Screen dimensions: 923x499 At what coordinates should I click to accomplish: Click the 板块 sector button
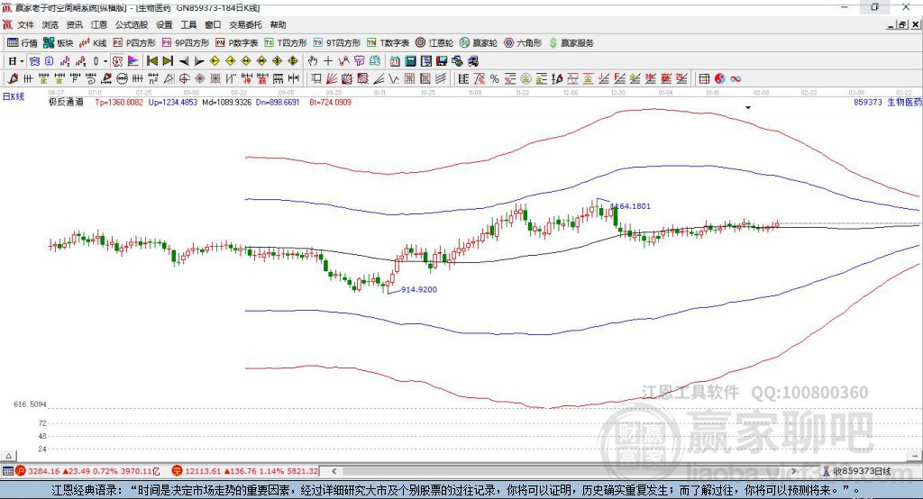(x=59, y=43)
